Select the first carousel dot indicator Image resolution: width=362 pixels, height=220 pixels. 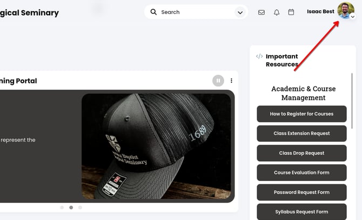[62, 208]
